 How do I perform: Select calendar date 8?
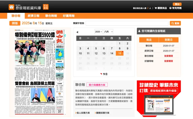(120, 48)
